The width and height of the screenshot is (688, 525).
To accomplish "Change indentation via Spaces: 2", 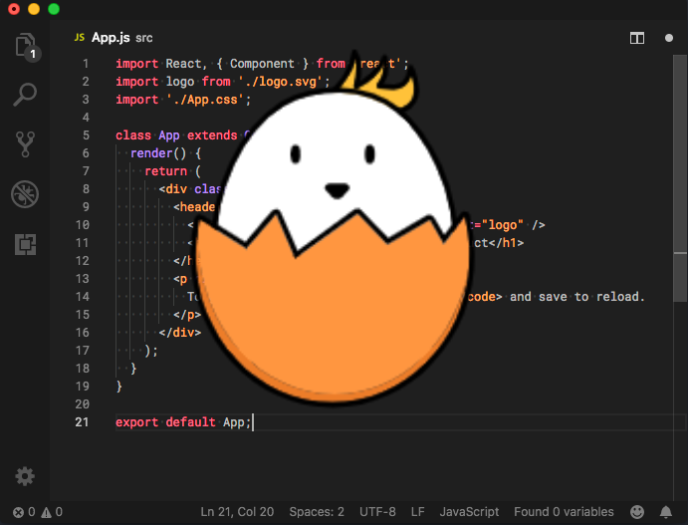I will (317, 512).
